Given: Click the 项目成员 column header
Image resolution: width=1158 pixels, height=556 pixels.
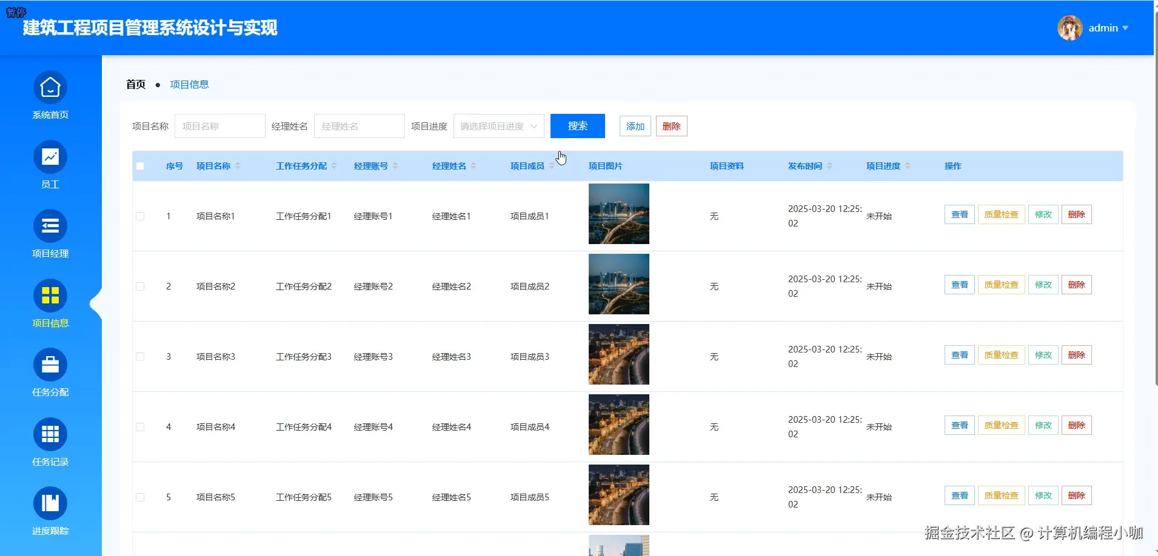Looking at the screenshot, I should point(527,166).
